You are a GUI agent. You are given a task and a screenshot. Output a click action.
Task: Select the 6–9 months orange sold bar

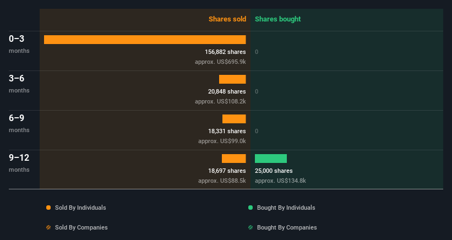tap(234, 119)
